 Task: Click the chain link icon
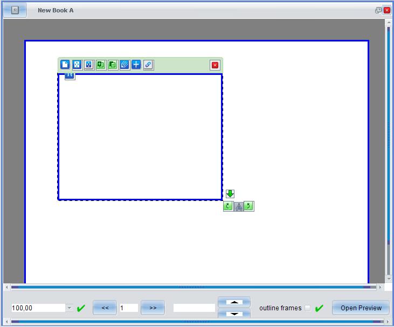148,65
